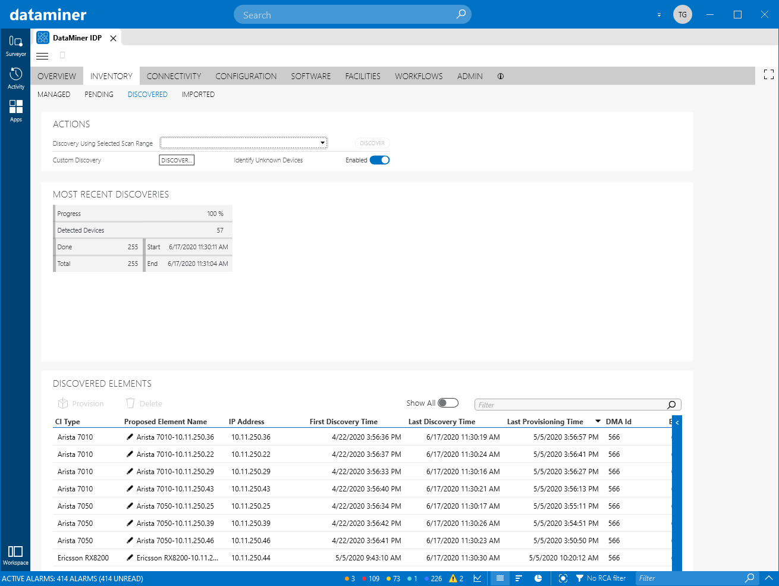Click the focus target icon in status bar
The width and height of the screenshot is (779, 586).
coord(563,578)
